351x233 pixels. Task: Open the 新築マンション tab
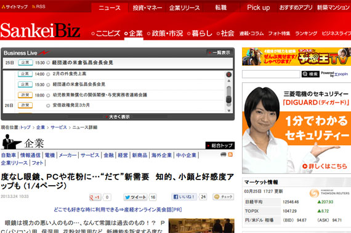[333, 8]
